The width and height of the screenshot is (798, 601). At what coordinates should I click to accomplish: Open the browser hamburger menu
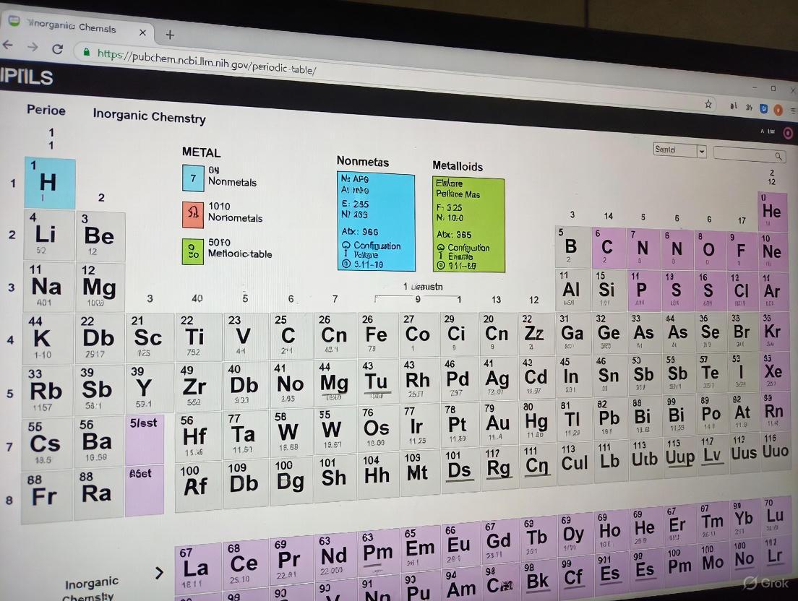point(793,110)
